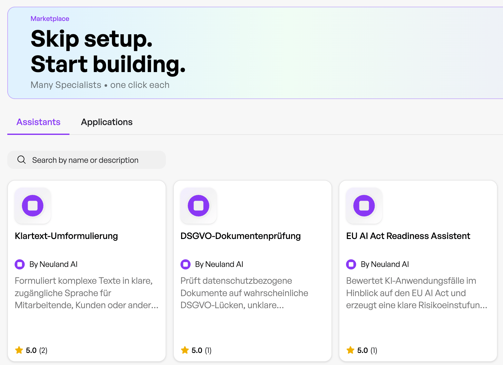Click the star rating icon on DSGVO-Dokumentenprüfung card

(x=185, y=350)
